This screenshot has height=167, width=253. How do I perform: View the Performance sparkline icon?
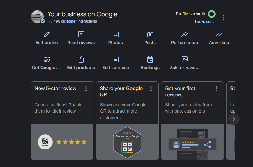[x=184, y=34]
